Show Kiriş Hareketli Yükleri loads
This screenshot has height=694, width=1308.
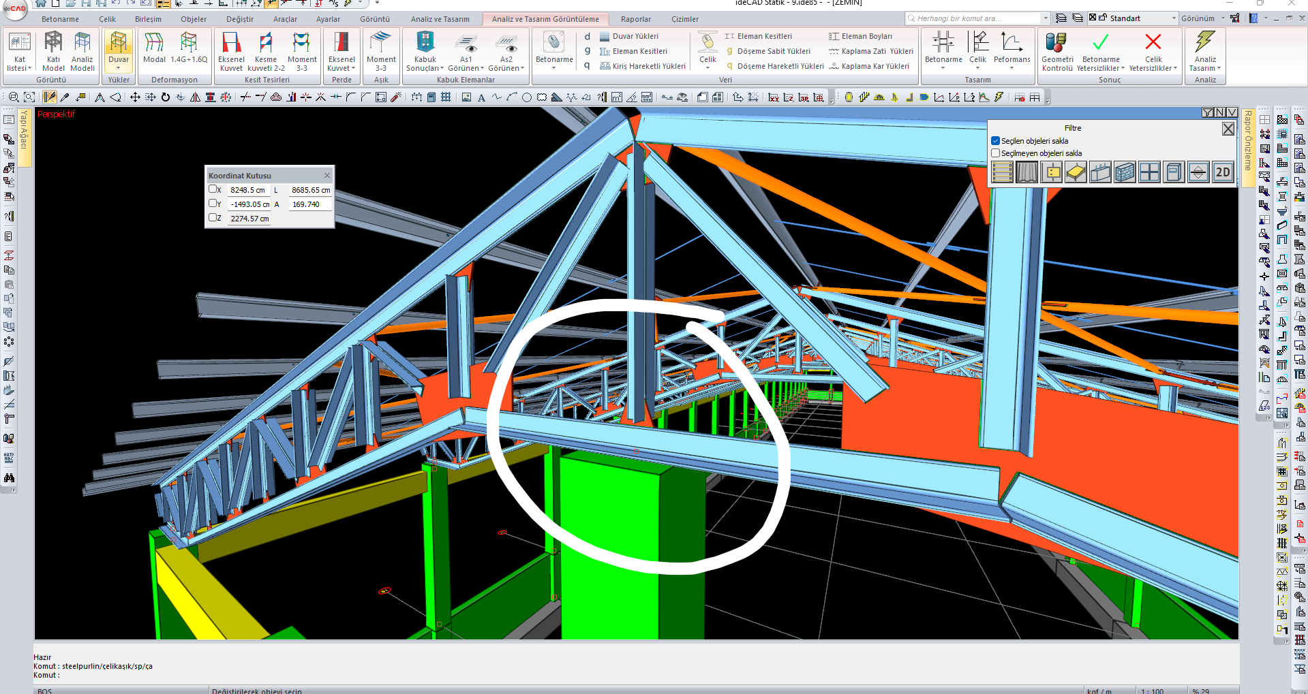coord(642,66)
